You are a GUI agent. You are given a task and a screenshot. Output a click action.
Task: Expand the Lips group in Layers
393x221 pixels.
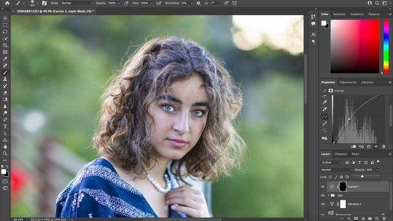329,195
